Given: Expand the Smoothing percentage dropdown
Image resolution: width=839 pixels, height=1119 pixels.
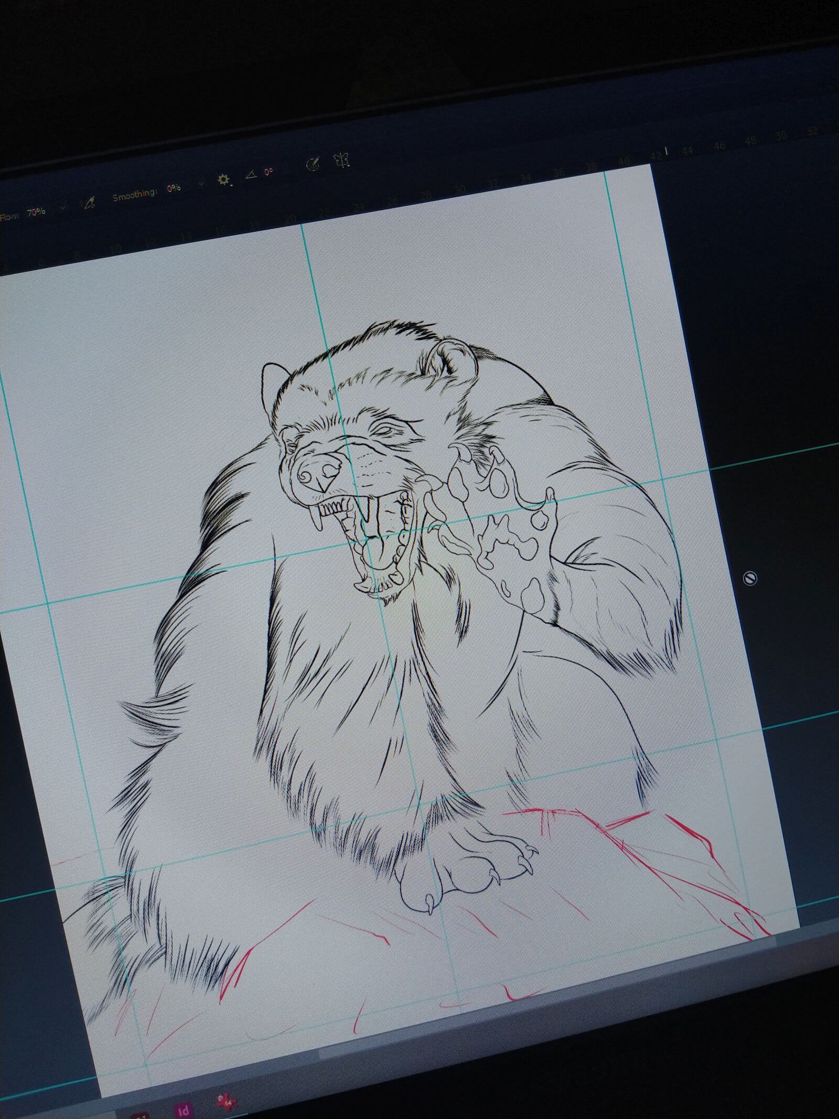Looking at the screenshot, I should (x=201, y=184).
